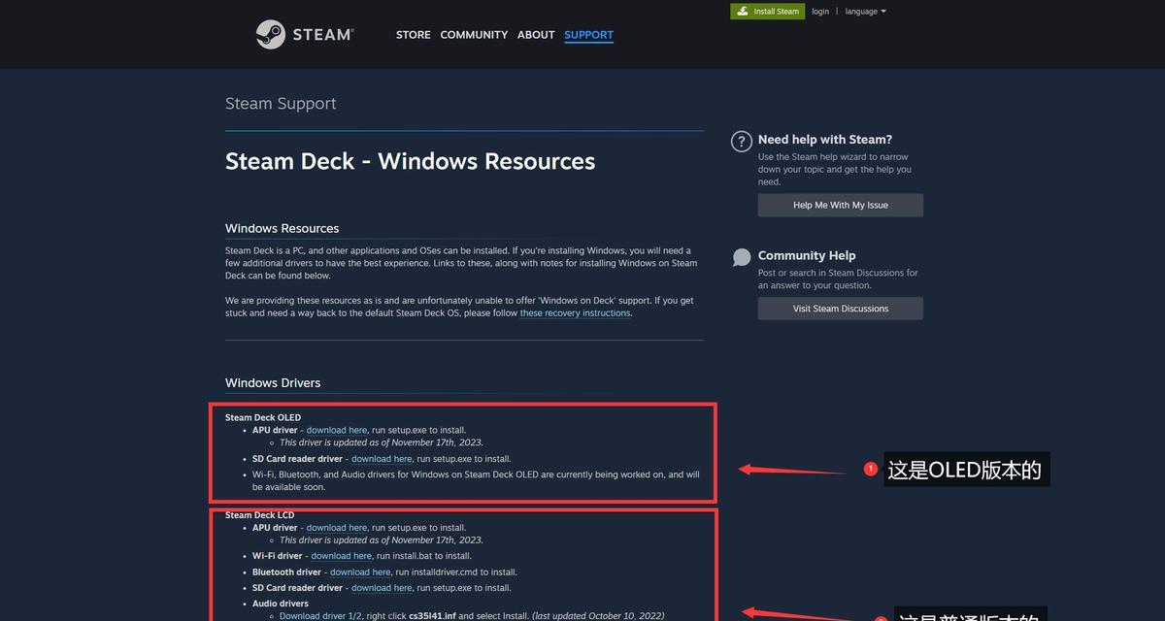Click the 'Post or search in Steam Discussions' text

[838, 279]
